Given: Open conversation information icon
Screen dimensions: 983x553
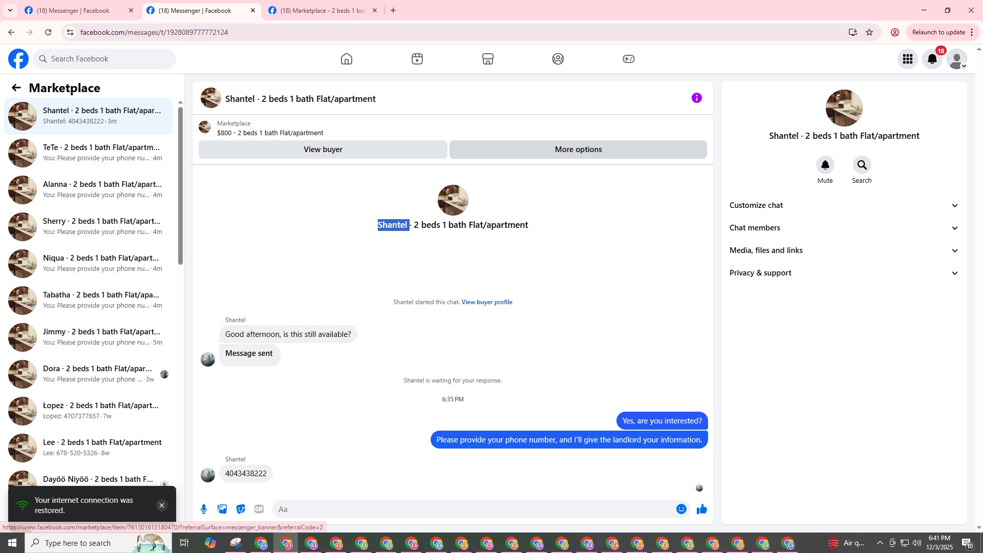Looking at the screenshot, I should [x=697, y=98].
